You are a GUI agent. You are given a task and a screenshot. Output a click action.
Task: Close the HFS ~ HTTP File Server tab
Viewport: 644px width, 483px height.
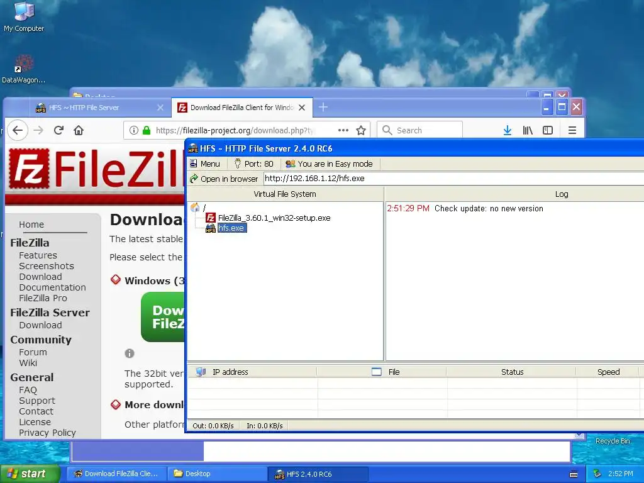pyautogui.click(x=160, y=108)
